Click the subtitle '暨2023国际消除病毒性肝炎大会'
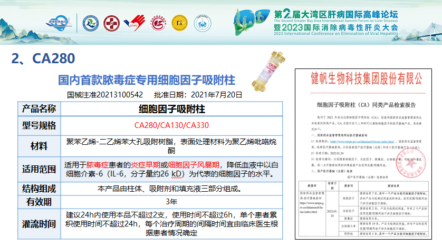This screenshot has height=247, width=442. coord(336,27)
